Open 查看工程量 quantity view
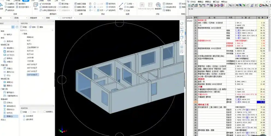The image size is (271, 136). pos(80,4)
